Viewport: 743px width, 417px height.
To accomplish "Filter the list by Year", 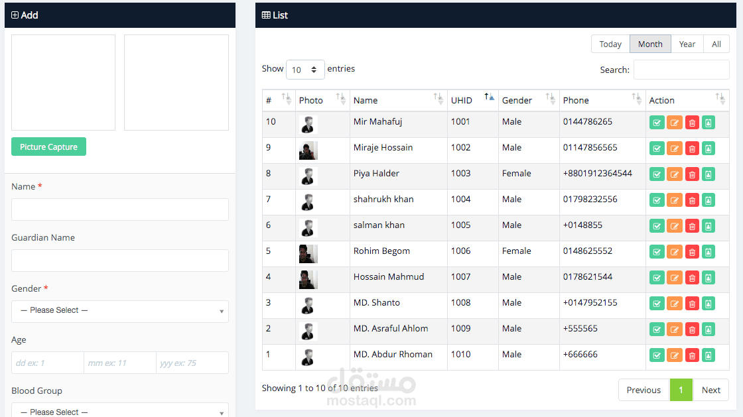I will pyautogui.click(x=687, y=44).
